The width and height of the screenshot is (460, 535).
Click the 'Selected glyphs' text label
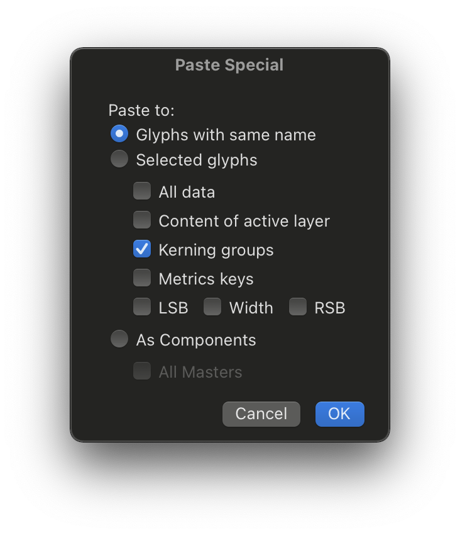(x=197, y=160)
